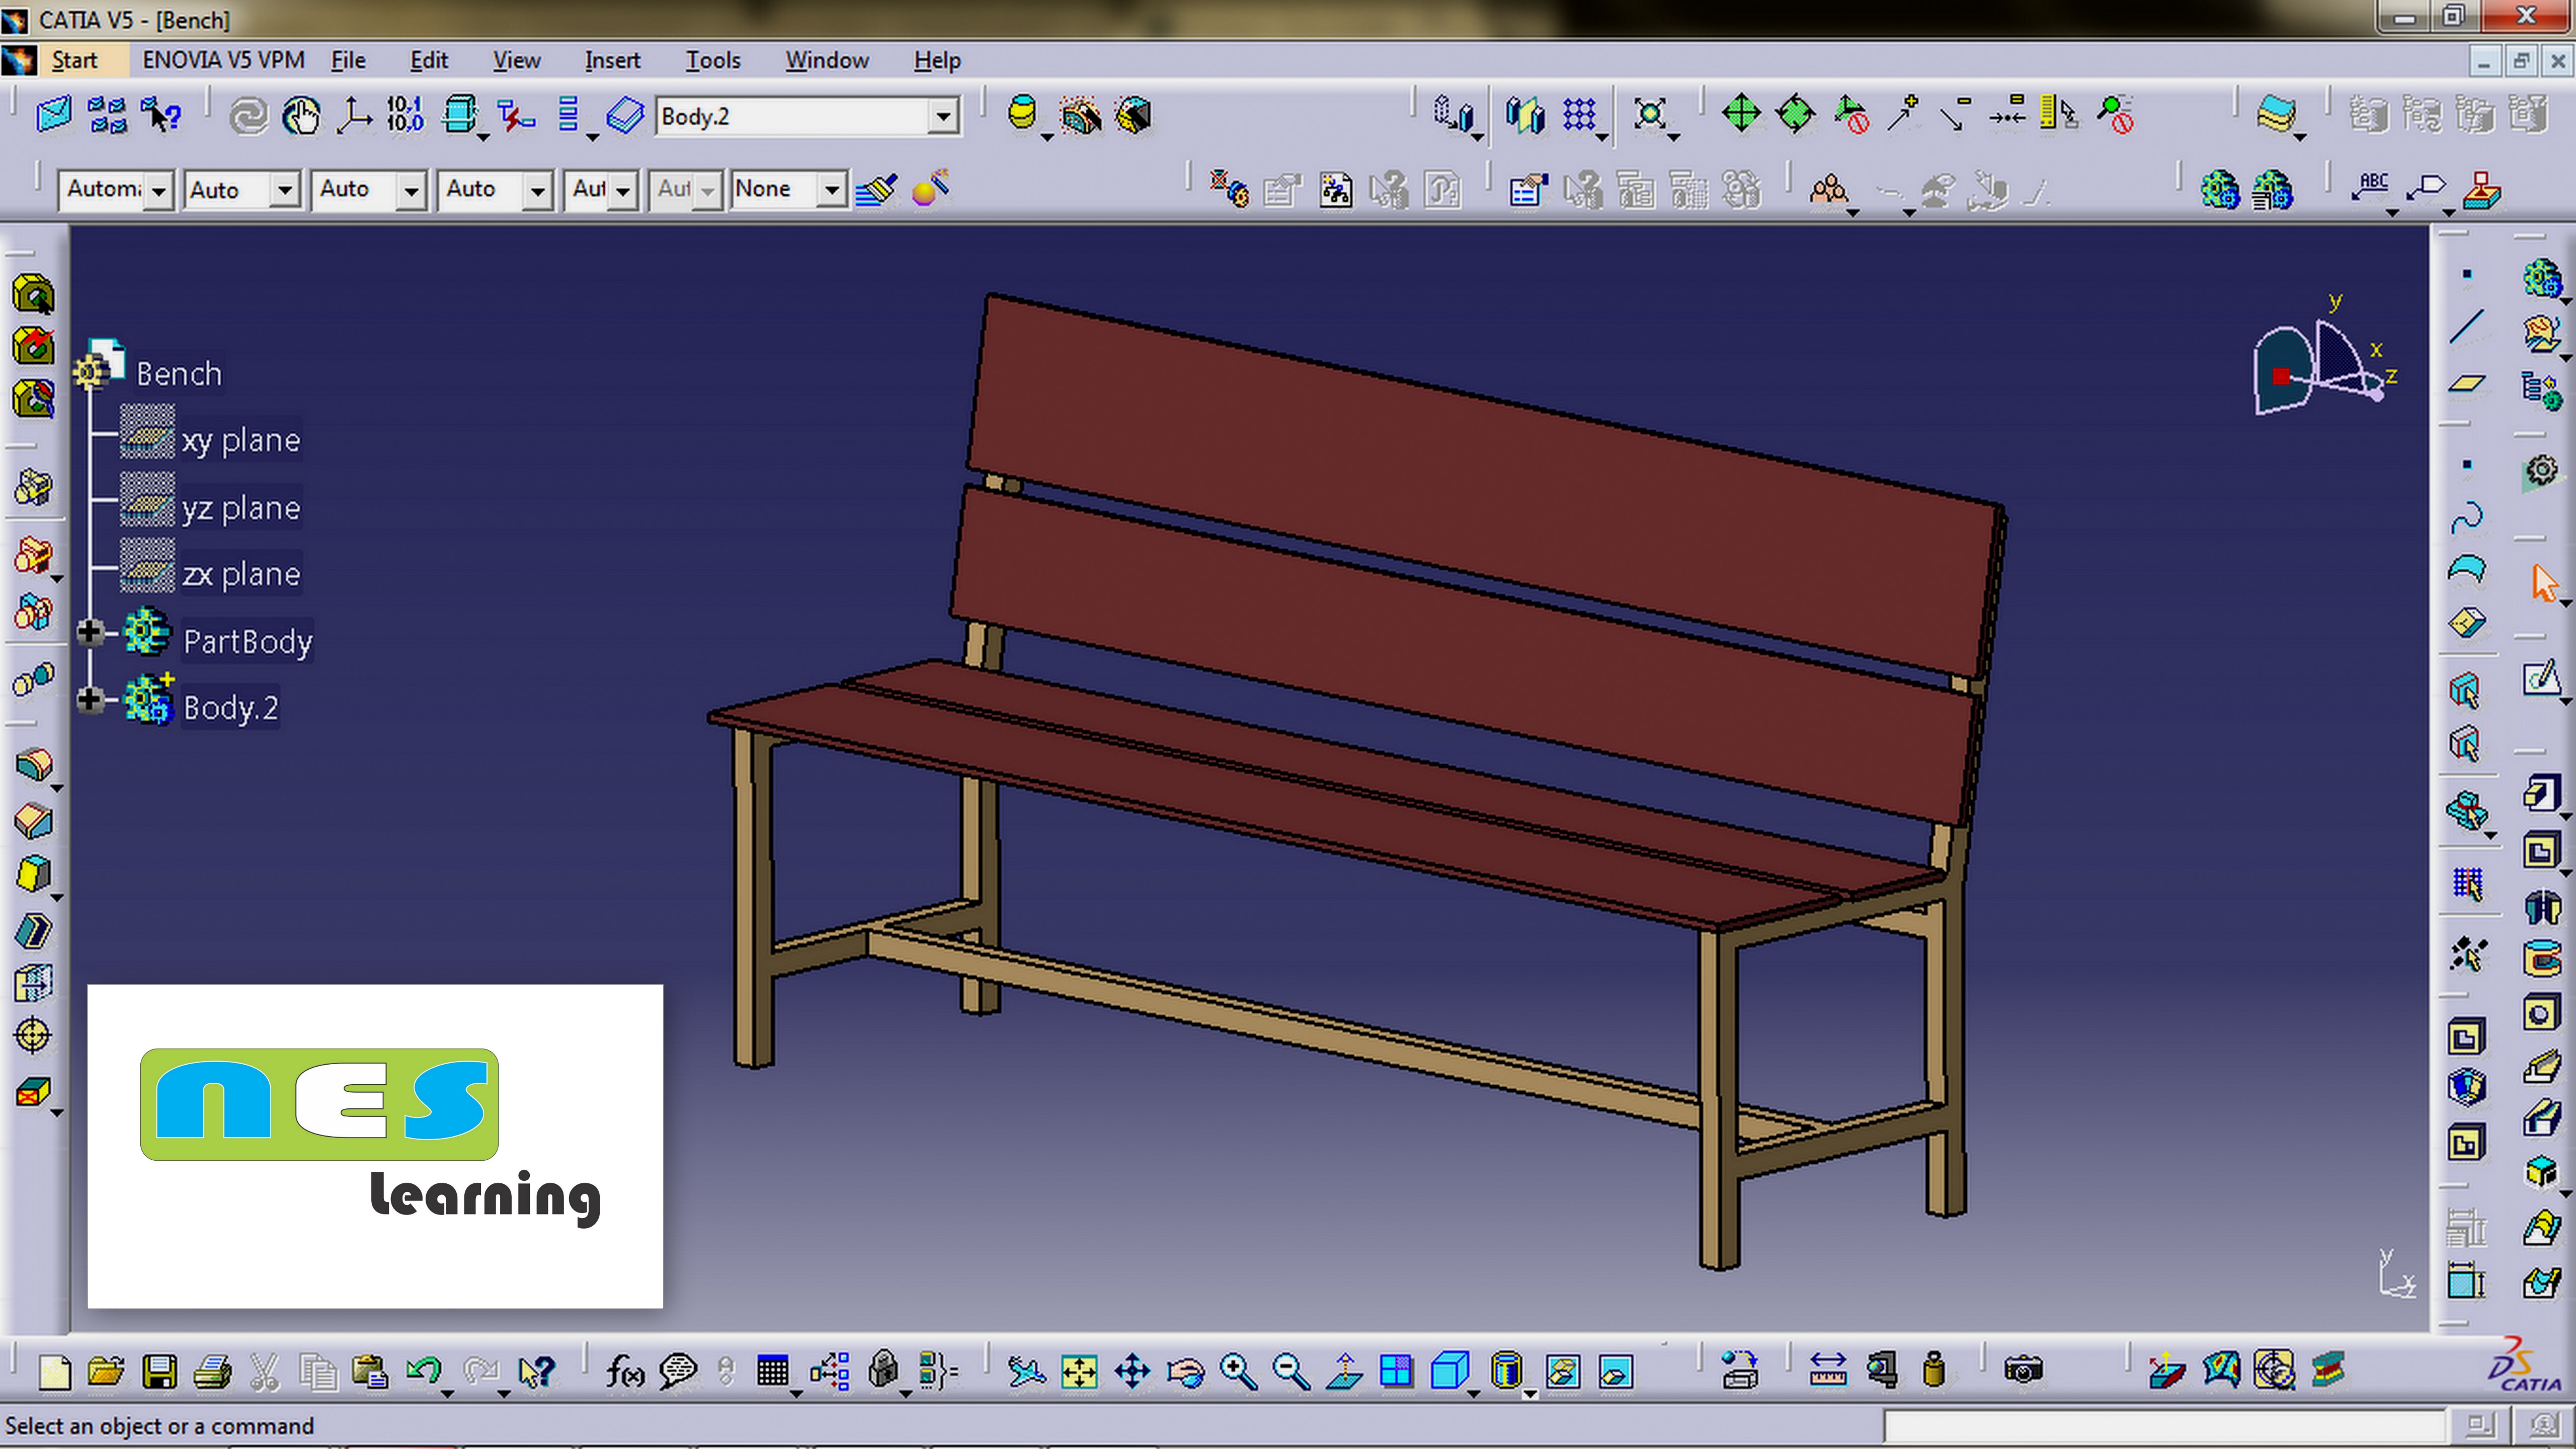Click the Save icon in bottom toolbar
The width and height of the screenshot is (2576, 1449).
click(x=159, y=1371)
